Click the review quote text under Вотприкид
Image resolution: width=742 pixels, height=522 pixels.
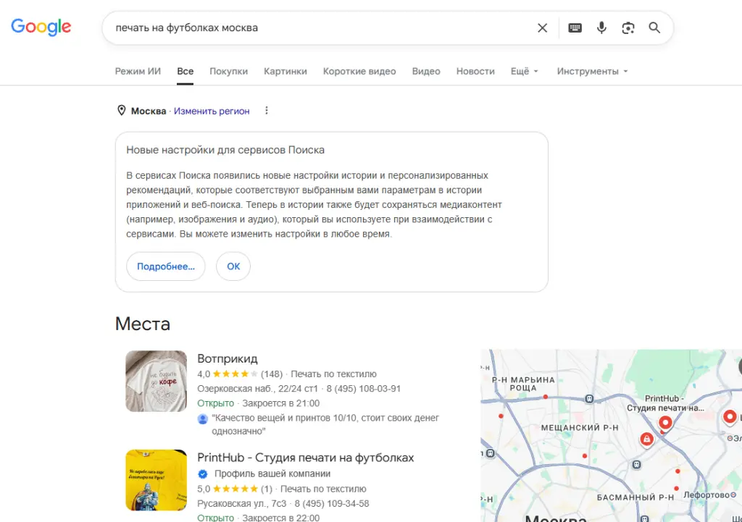(325, 424)
